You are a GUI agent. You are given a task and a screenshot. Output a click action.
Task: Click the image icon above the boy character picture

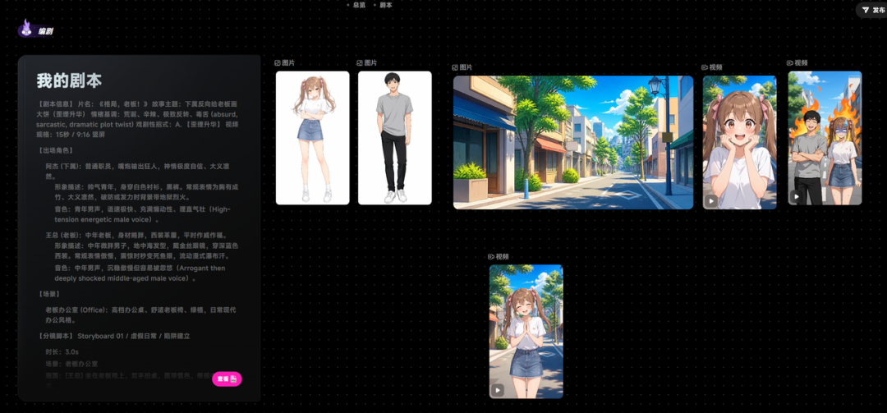pos(360,62)
